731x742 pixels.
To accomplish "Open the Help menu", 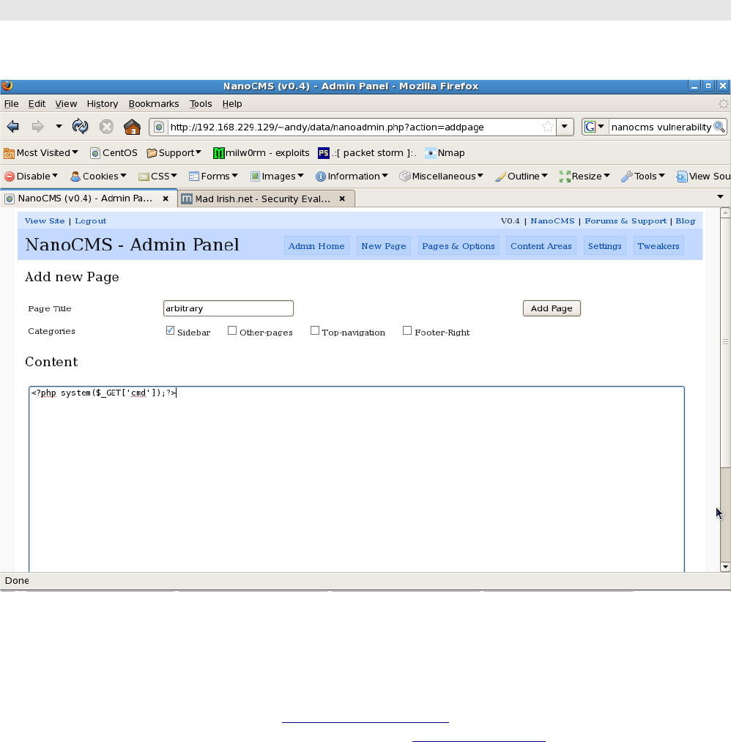I will (x=232, y=103).
